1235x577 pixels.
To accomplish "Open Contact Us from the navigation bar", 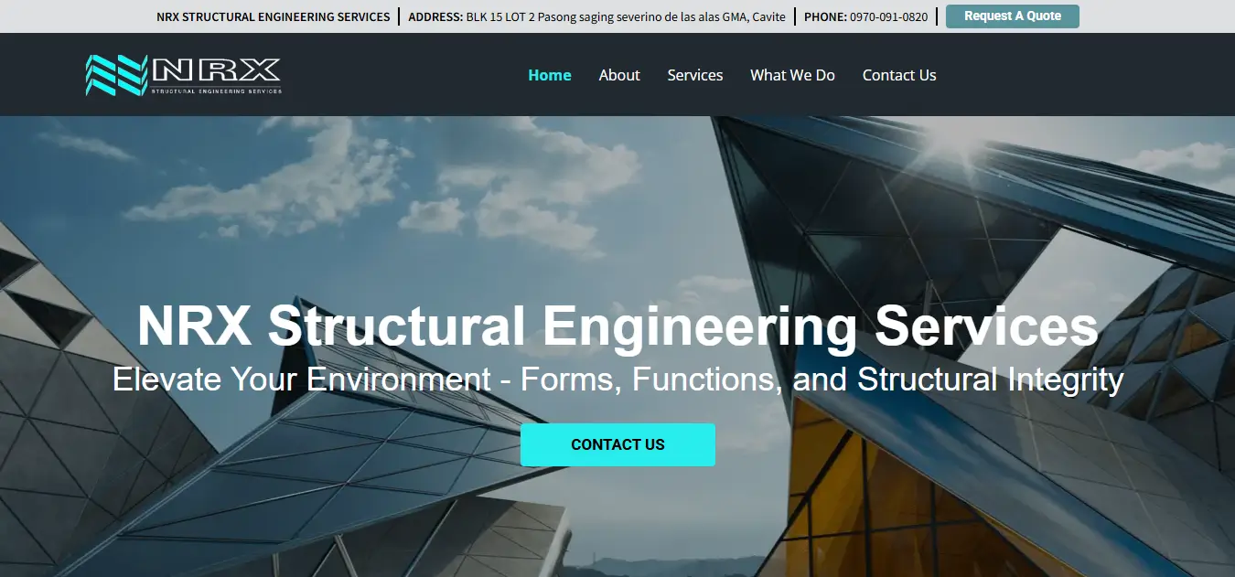I will point(898,75).
